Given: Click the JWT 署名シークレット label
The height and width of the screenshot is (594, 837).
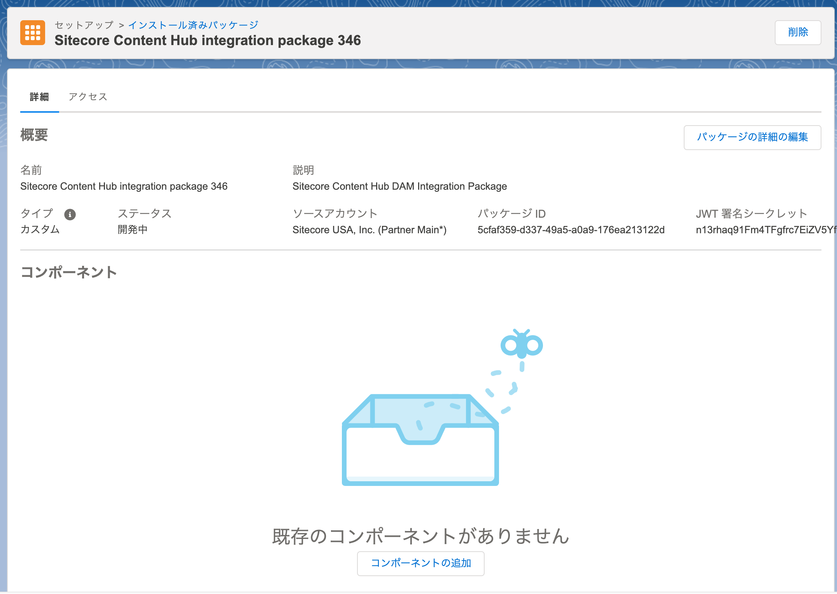Looking at the screenshot, I should point(751,213).
